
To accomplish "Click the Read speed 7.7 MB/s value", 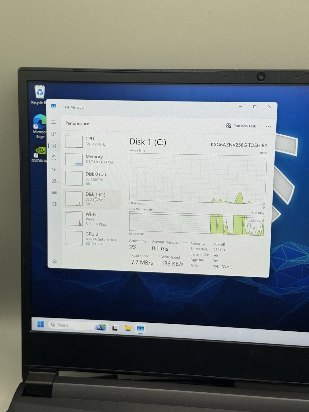I will pos(142,262).
